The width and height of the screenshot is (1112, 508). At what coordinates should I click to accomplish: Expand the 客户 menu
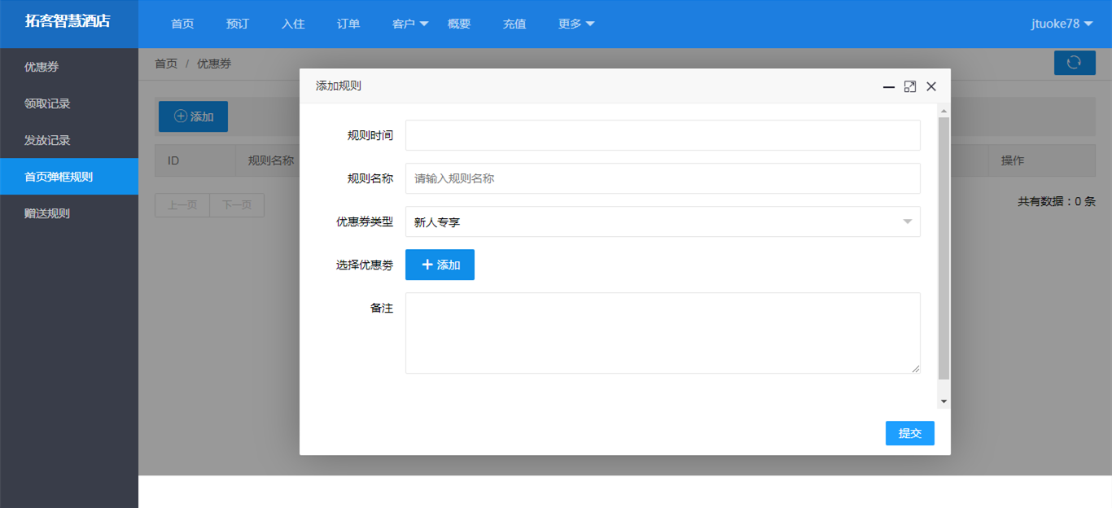[410, 24]
